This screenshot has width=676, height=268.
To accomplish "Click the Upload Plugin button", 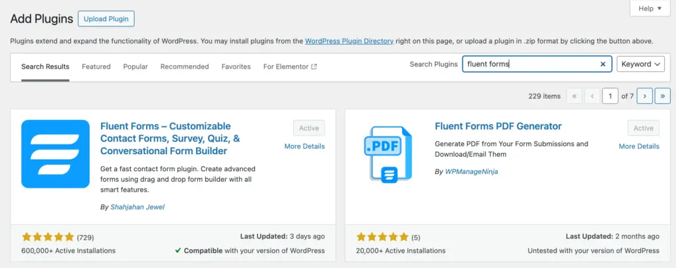I will click(106, 19).
